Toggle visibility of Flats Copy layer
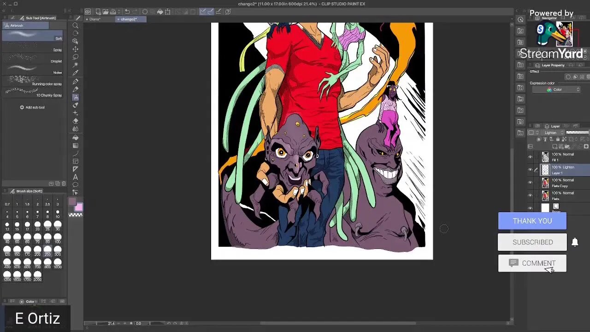This screenshot has height=332, width=590. coord(530,183)
